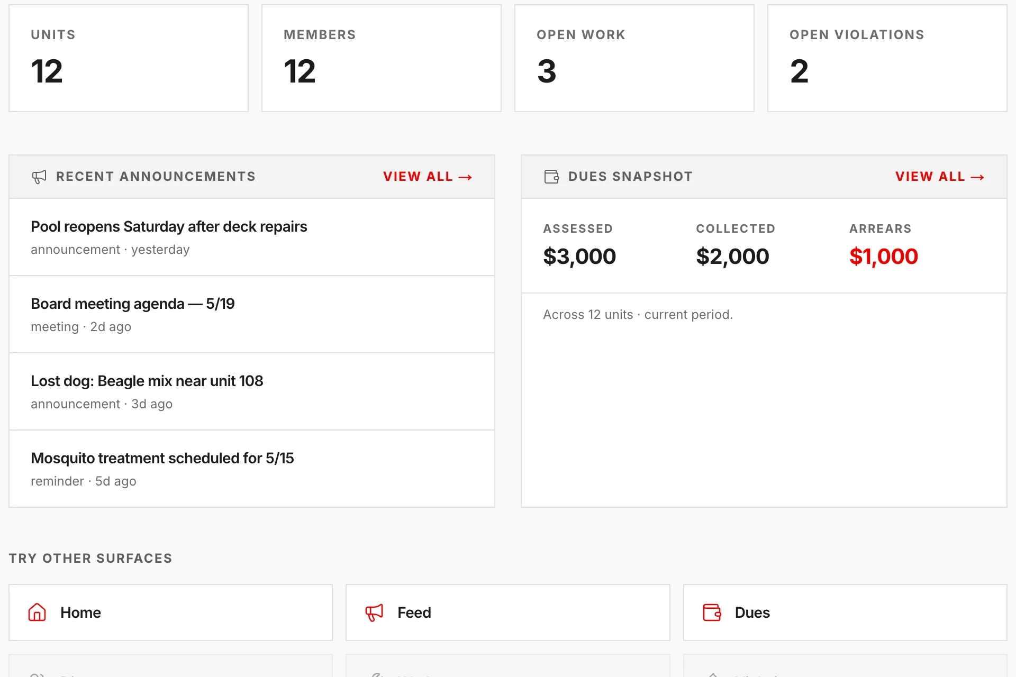Click the 'Try Other Surfaces' heading

pyautogui.click(x=90, y=558)
